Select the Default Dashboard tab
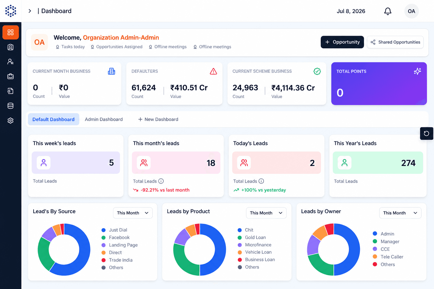 [53, 119]
